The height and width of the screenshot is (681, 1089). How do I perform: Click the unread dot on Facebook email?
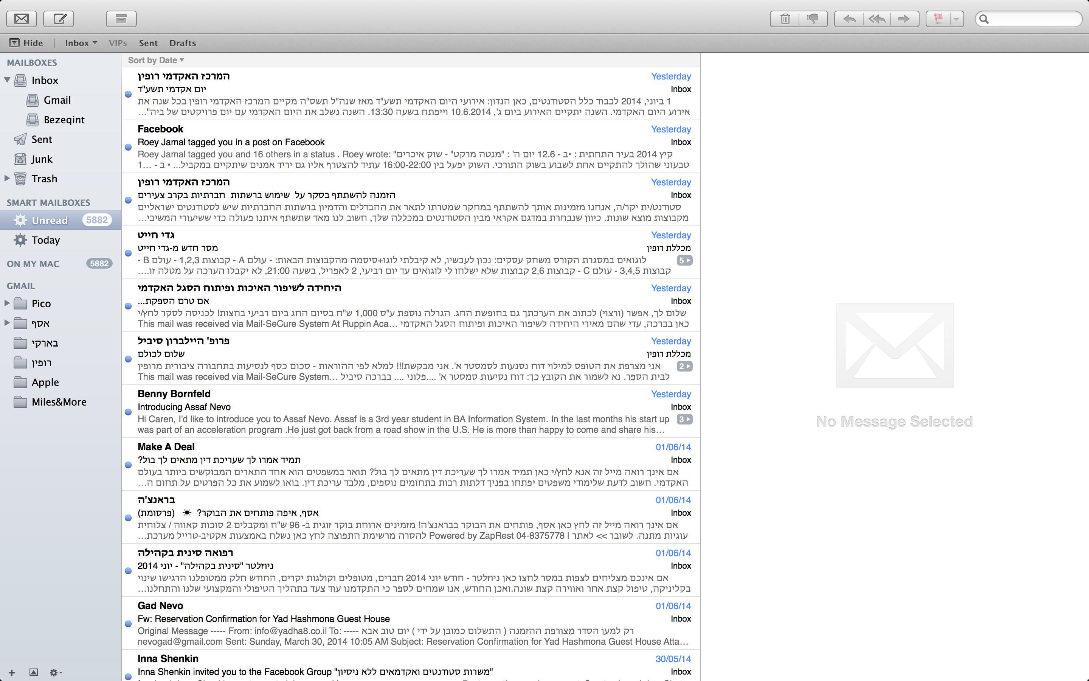click(x=128, y=147)
